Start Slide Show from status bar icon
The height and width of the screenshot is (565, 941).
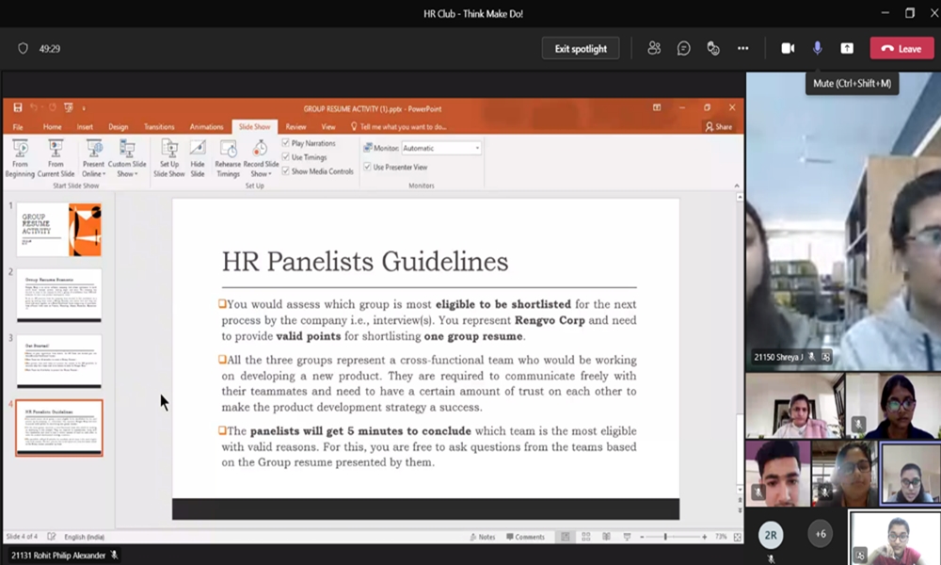click(x=627, y=537)
